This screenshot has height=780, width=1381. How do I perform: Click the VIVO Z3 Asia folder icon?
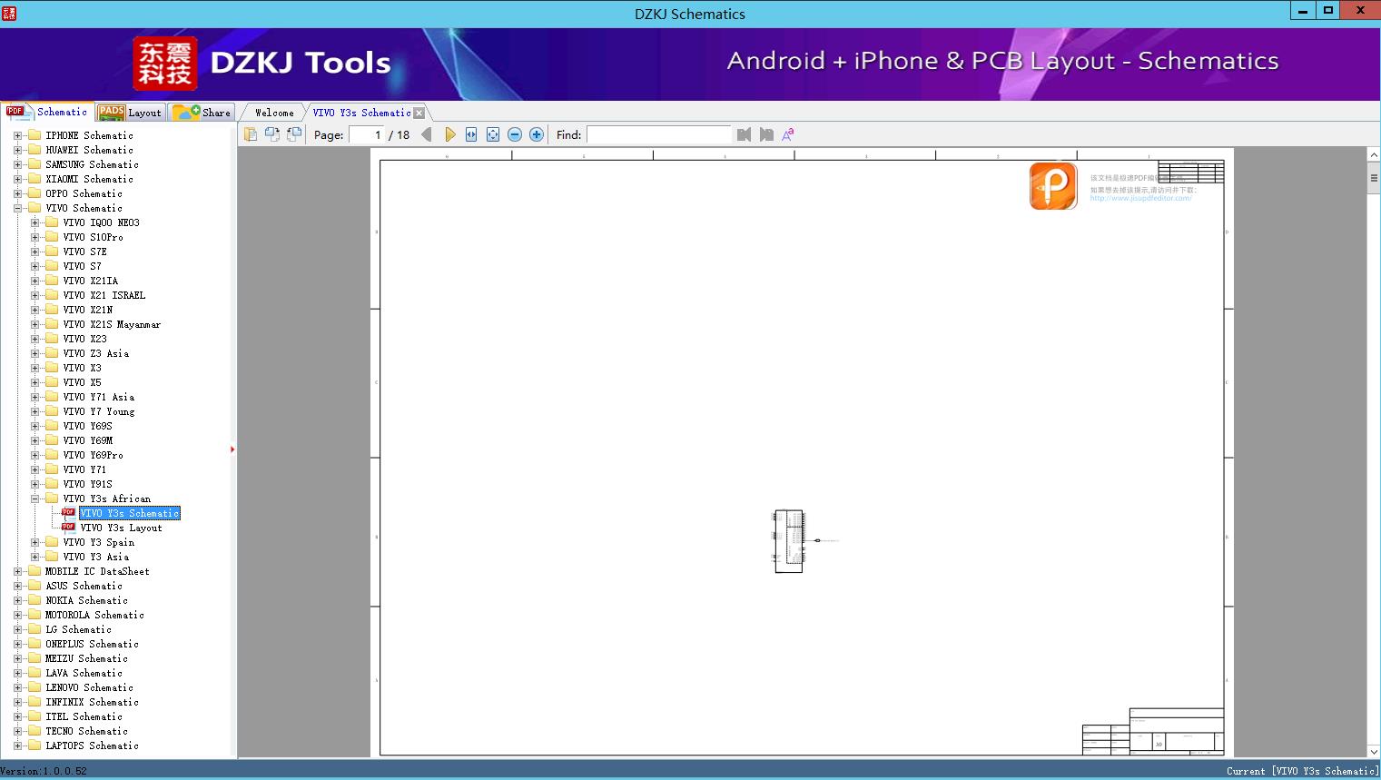pos(52,353)
